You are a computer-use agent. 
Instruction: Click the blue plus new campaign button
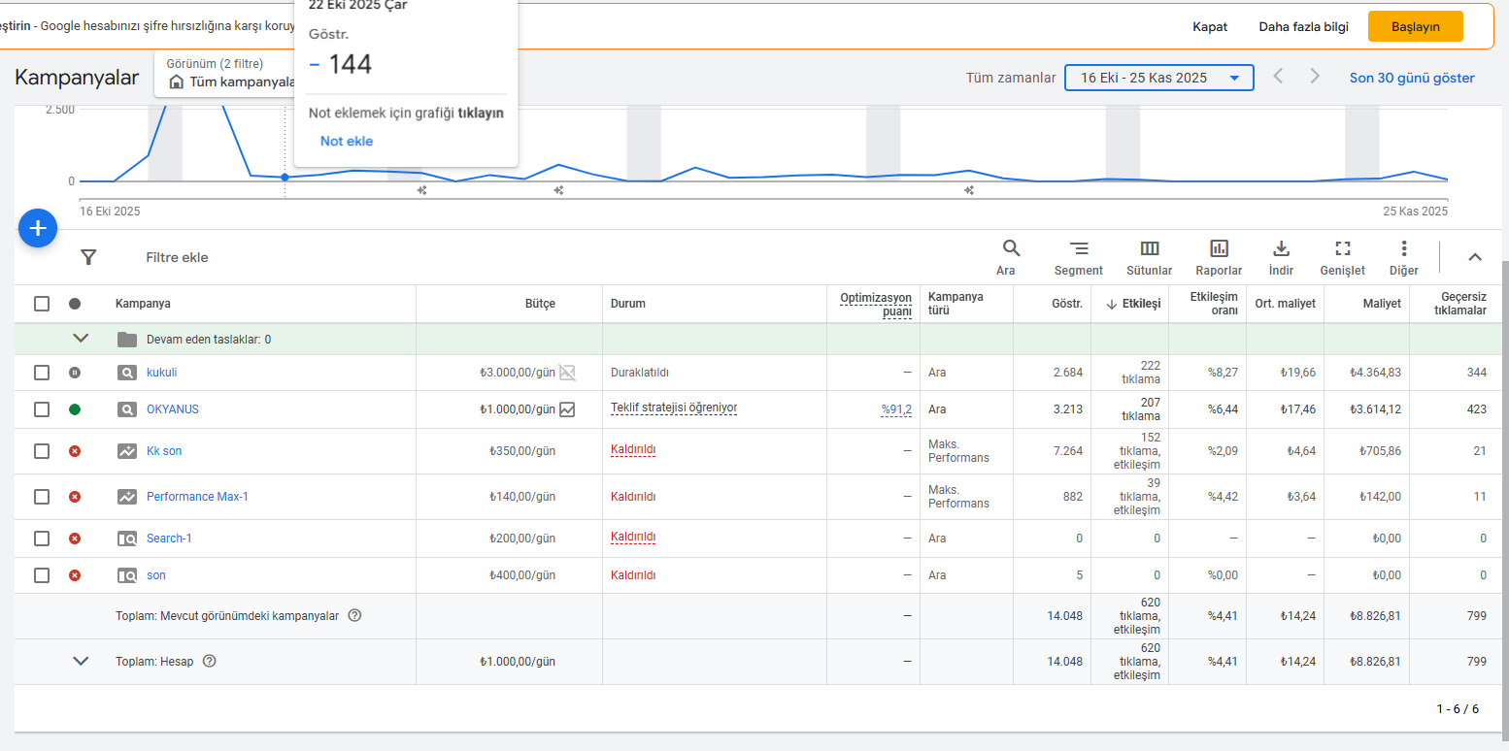(38, 228)
